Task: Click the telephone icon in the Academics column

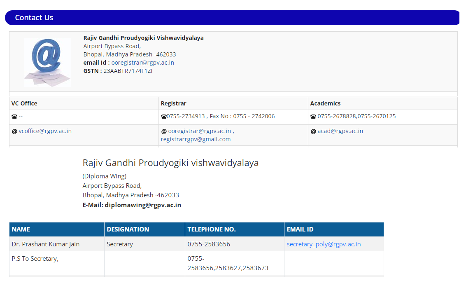Action: coord(313,117)
